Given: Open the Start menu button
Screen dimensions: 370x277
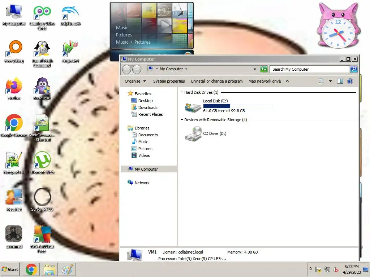Looking at the screenshot, I should coord(10,269).
